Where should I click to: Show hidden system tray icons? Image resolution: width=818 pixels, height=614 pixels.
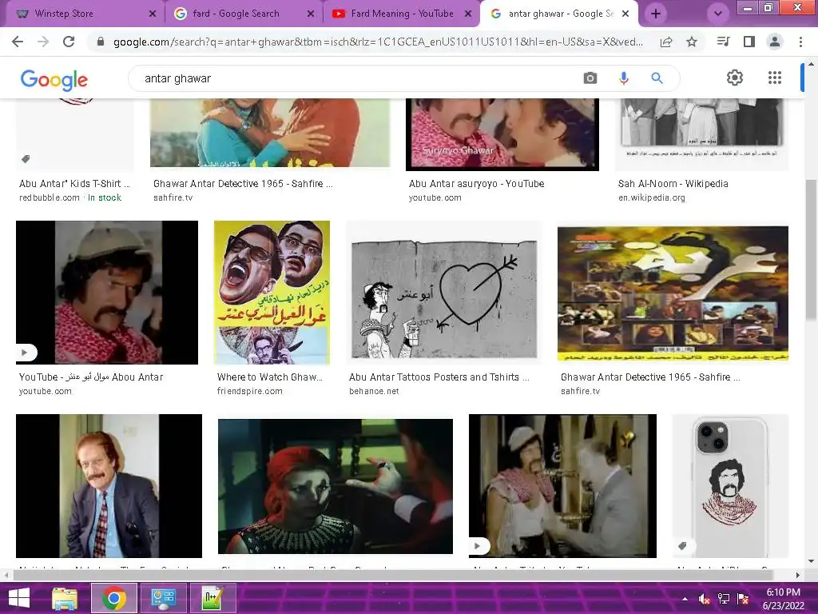(x=685, y=599)
